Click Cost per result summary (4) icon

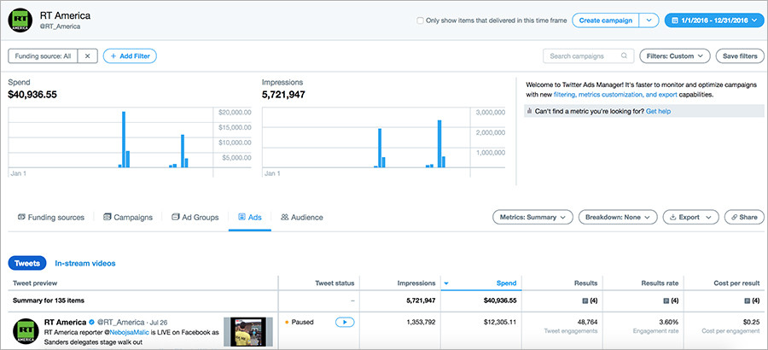pyautogui.click(x=748, y=300)
